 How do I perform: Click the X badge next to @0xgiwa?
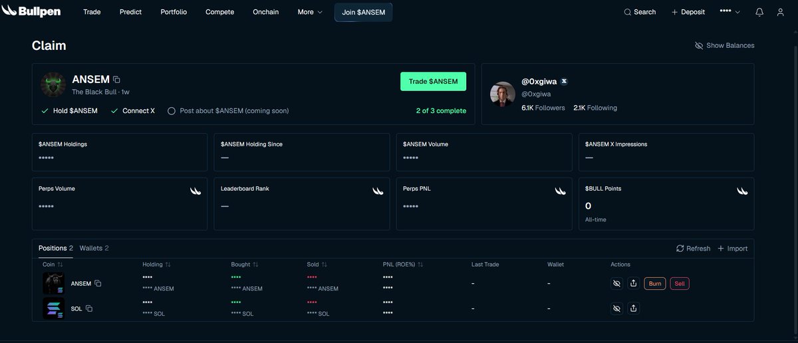[x=565, y=81]
